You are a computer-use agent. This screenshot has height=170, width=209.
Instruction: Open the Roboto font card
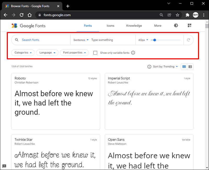point(56,101)
